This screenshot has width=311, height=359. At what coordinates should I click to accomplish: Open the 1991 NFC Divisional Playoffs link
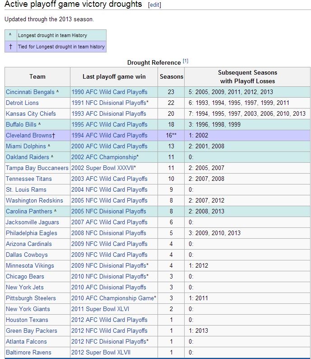108,103
